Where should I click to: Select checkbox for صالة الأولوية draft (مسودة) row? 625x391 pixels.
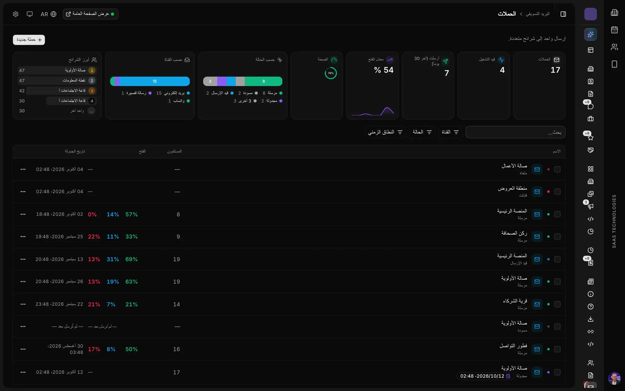click(557, 327)
